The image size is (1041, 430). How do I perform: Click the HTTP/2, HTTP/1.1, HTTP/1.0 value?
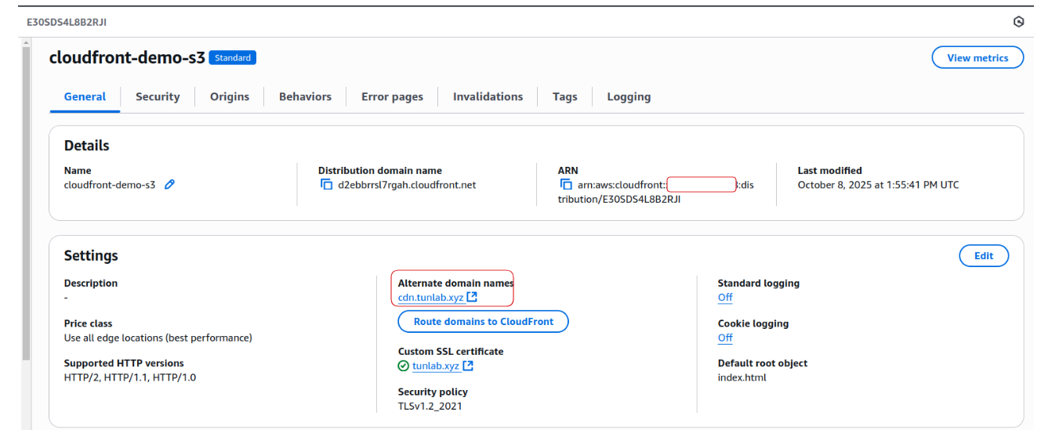tap(130, 378)
